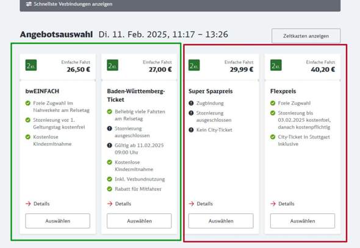
Task: Click green check next to Stornierung vor 1. Geltungstag
Action: (x=28, y=120)
